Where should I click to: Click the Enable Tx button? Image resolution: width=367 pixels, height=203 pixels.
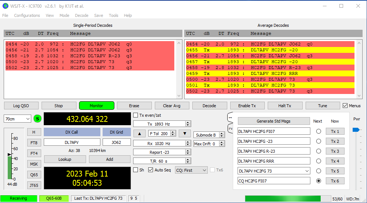[x=247, y=106]
